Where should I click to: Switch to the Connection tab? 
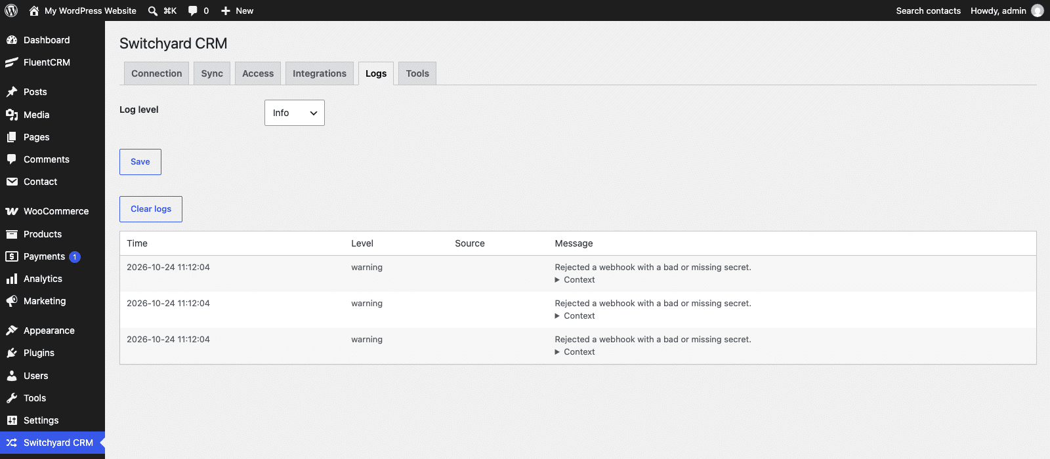point(157,73)
